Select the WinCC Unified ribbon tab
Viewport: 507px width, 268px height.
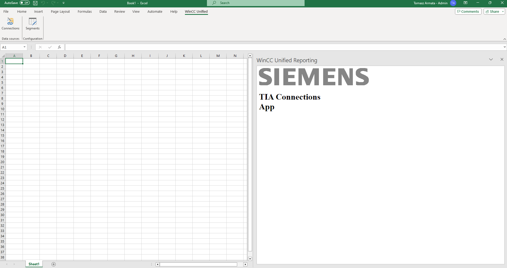pyautogui.click(x=196, y=12)
